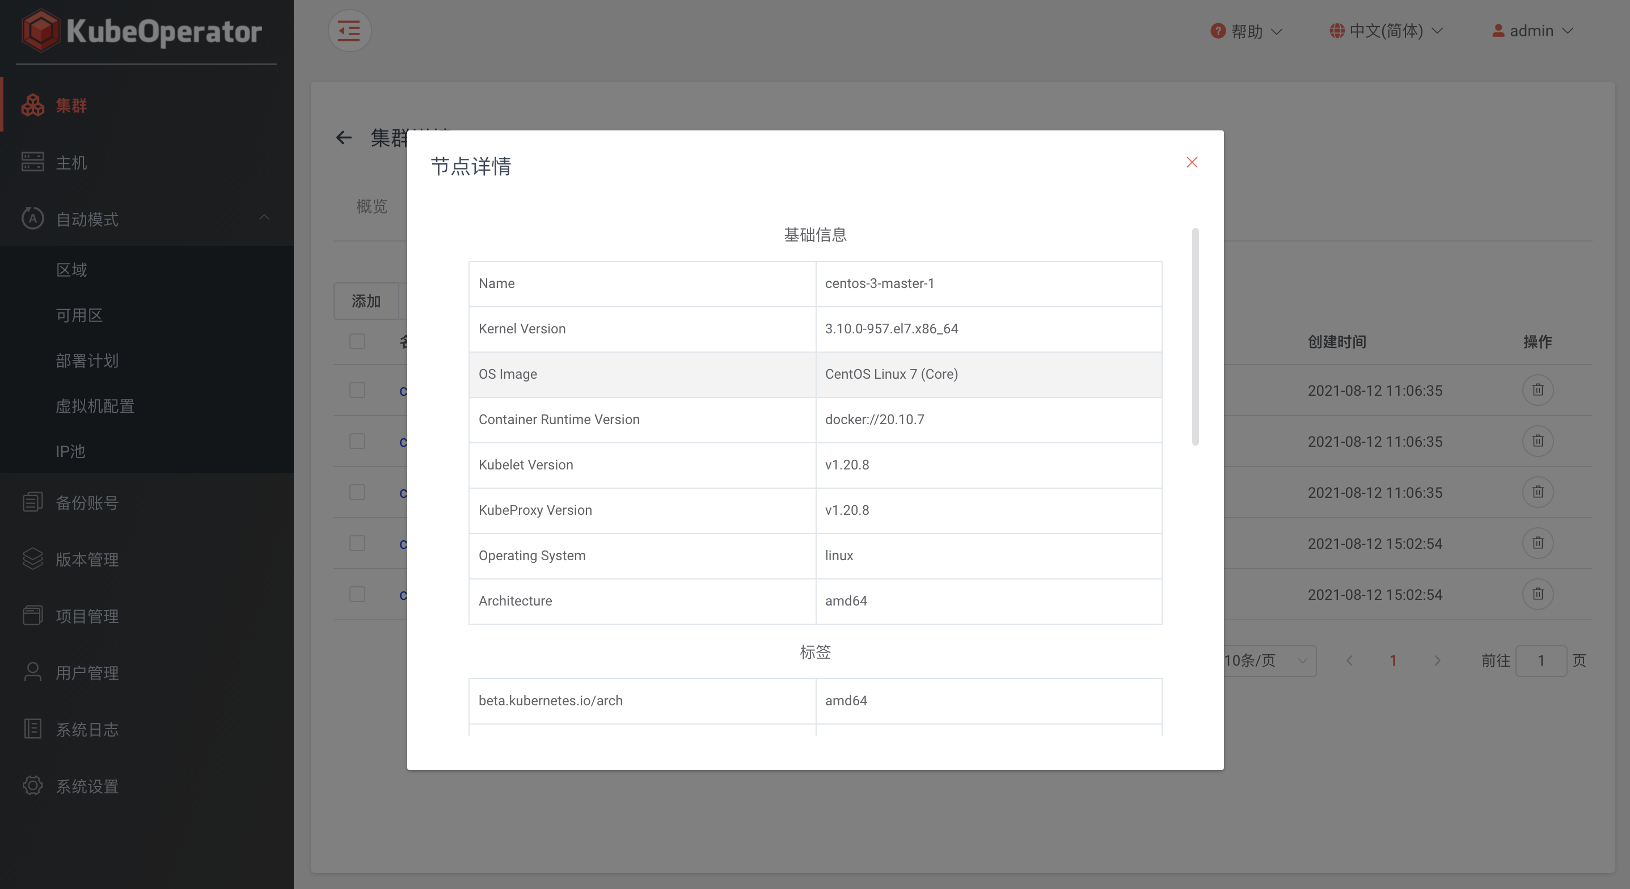Click the sidebar collapse menu icon

click(349, 31)
